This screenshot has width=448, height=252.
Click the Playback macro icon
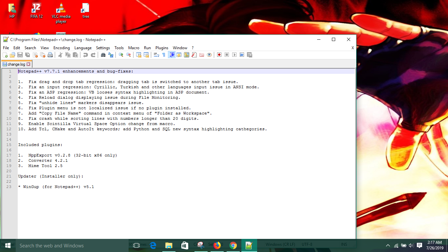click(x=234, y=55)
